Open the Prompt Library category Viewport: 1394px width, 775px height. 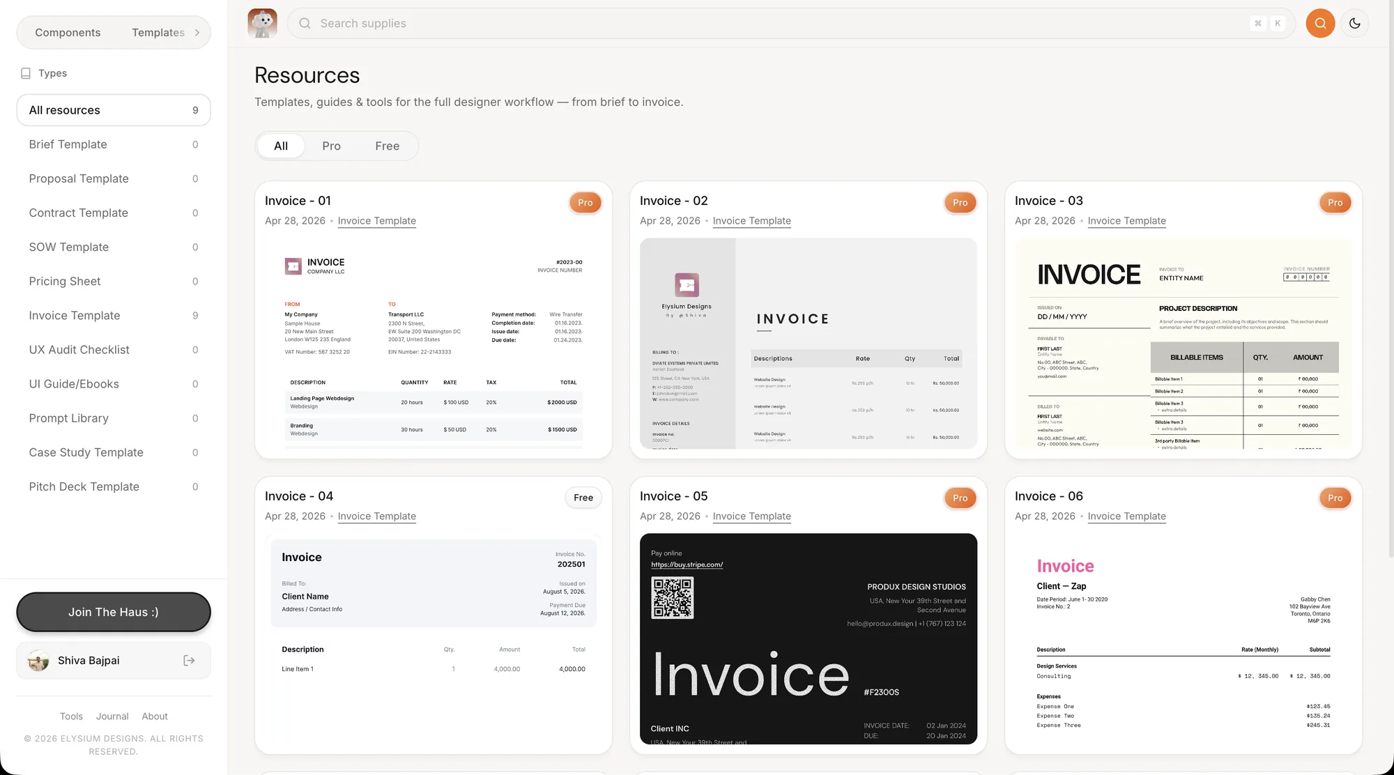click(114, 417)
